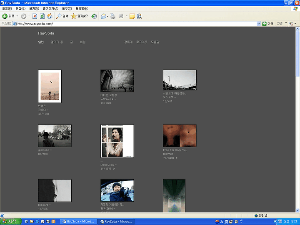Viewport: 300px width, 225px height.
Task: Click the scroll up arrow of page scrollbar
Action: click(297, 29)
